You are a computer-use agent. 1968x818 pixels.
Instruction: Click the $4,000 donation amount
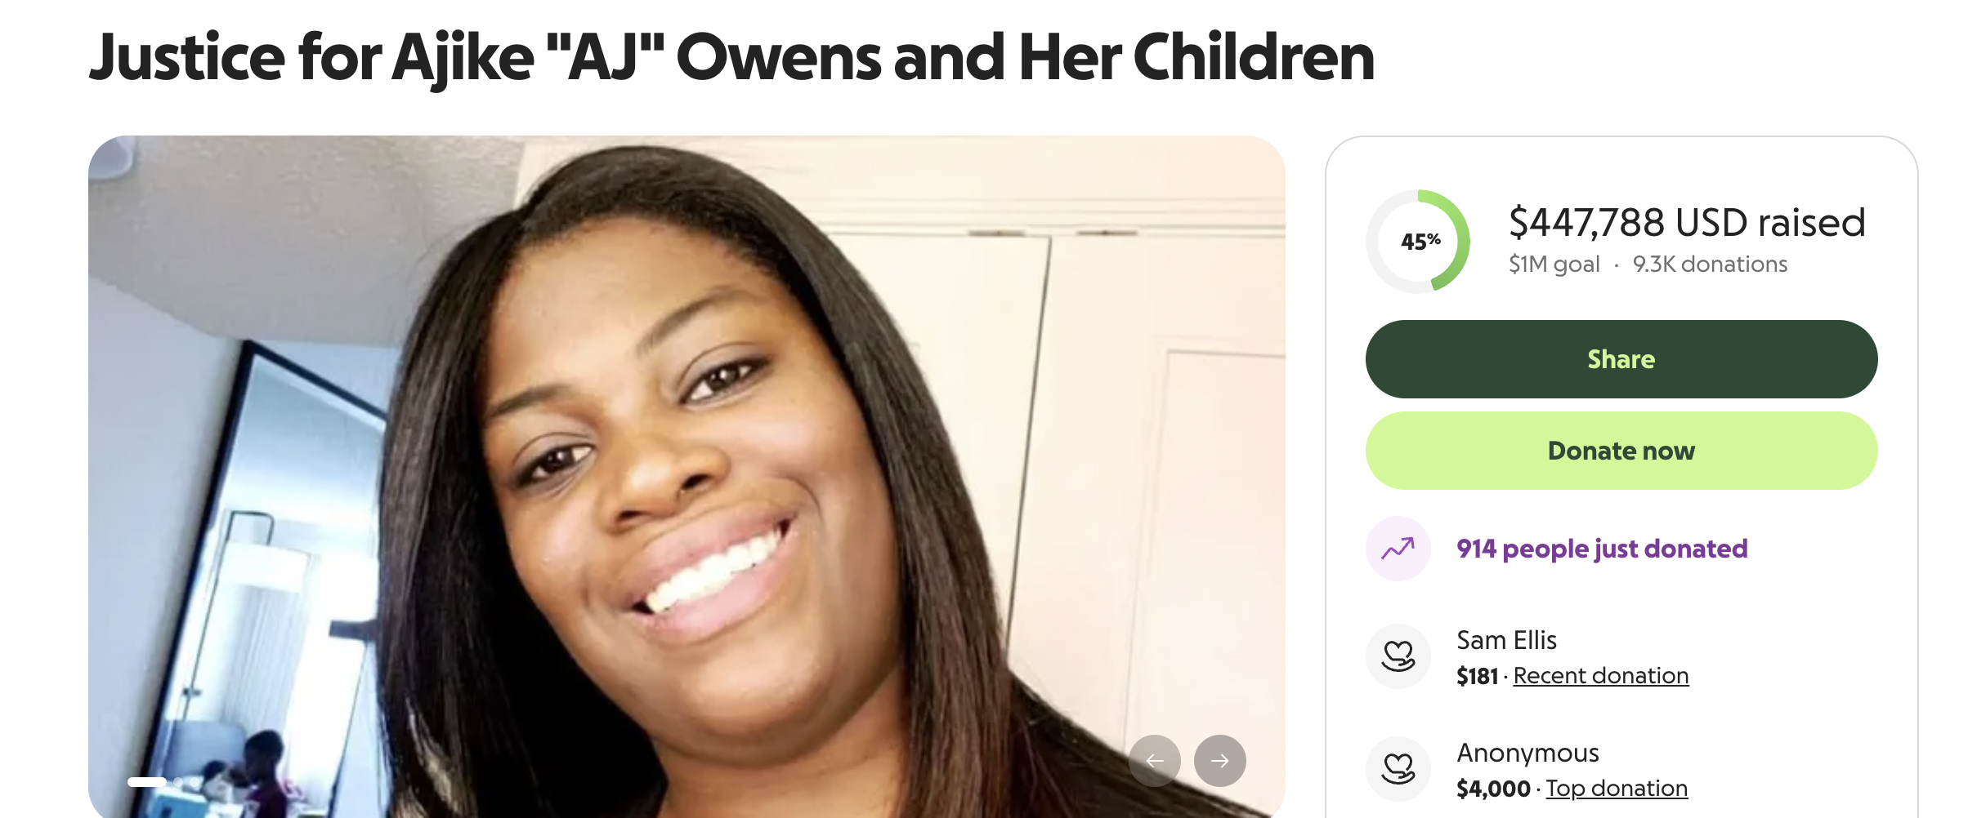coord(1493,789)
